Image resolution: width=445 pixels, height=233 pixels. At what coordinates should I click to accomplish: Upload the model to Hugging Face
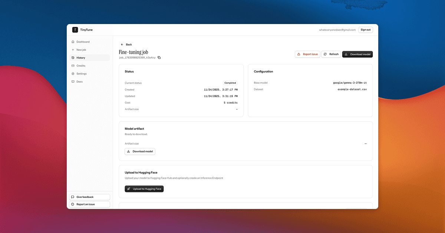point(144,189)
